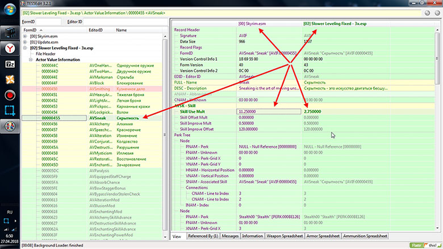The image size is (443, 249).
Task: Open the film-strip taskbar icon
Action: [10, 33]
